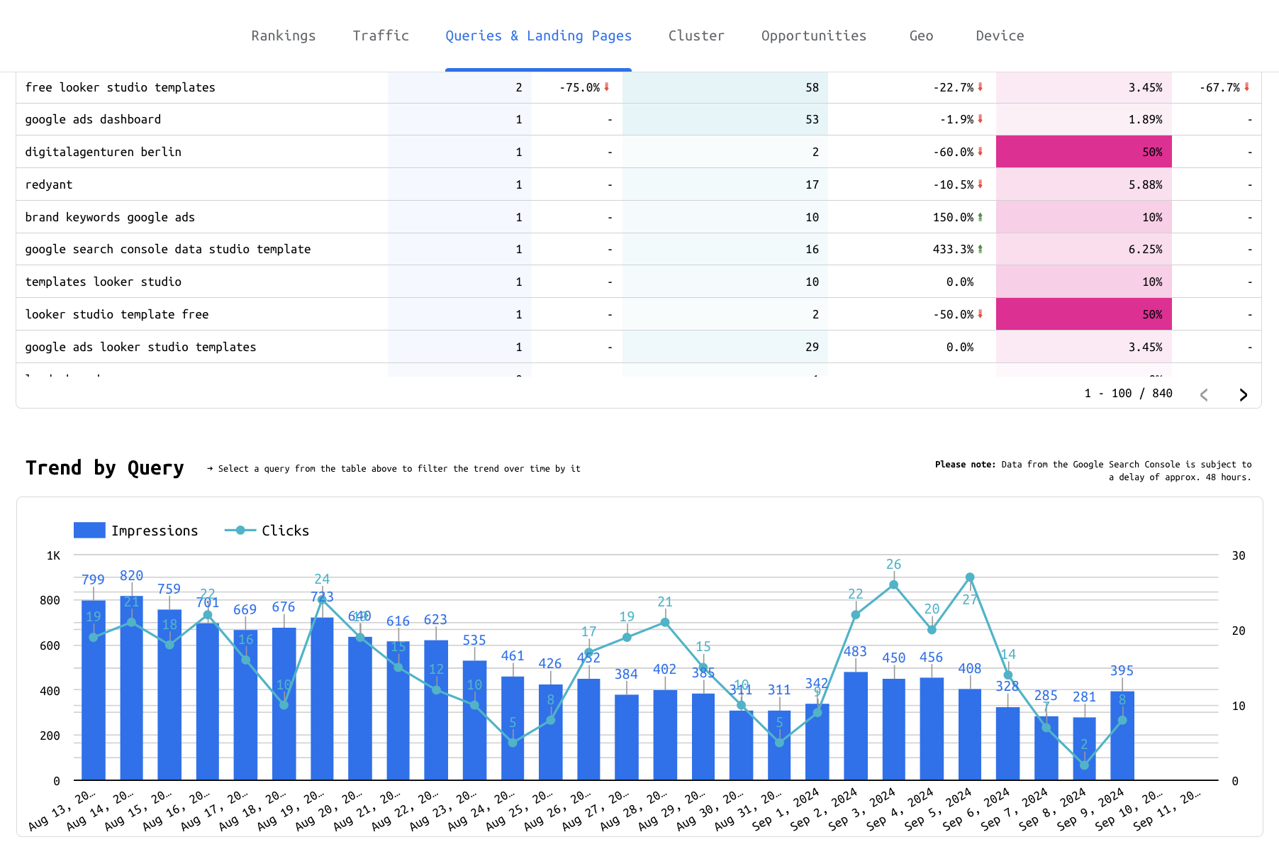Select query 'templates looker studio'
This screenshot has height=854, width=1279.
pyautogui.click(x=103, y=282)
